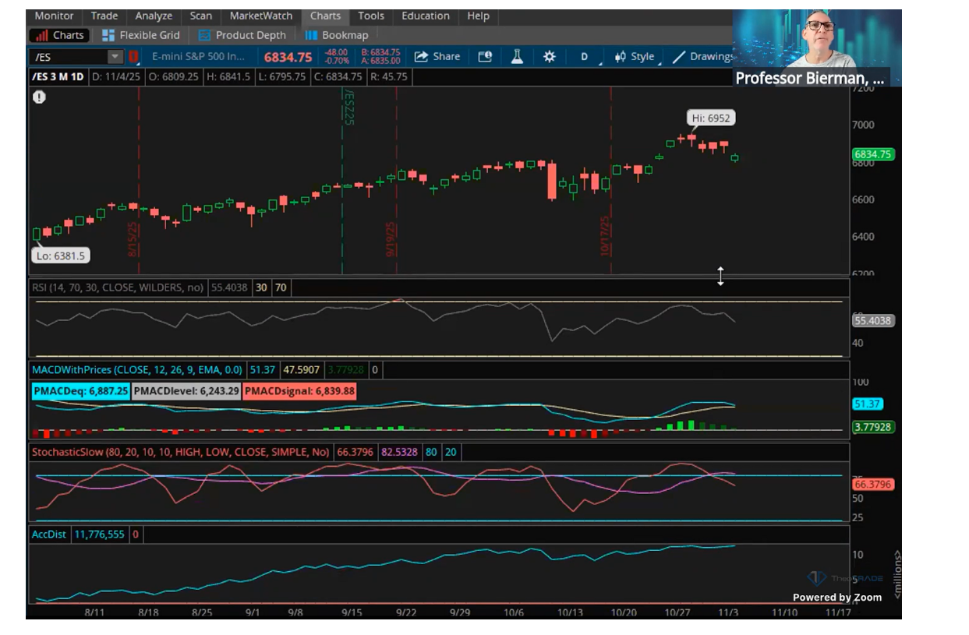969x635 pixels.
Task: Select the Analyze tab
Action: click(154, 16)
